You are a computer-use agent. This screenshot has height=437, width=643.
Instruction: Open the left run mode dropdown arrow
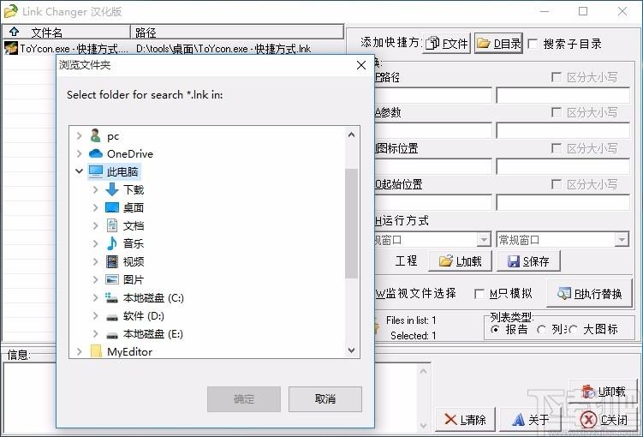click(x=484, y=240)
